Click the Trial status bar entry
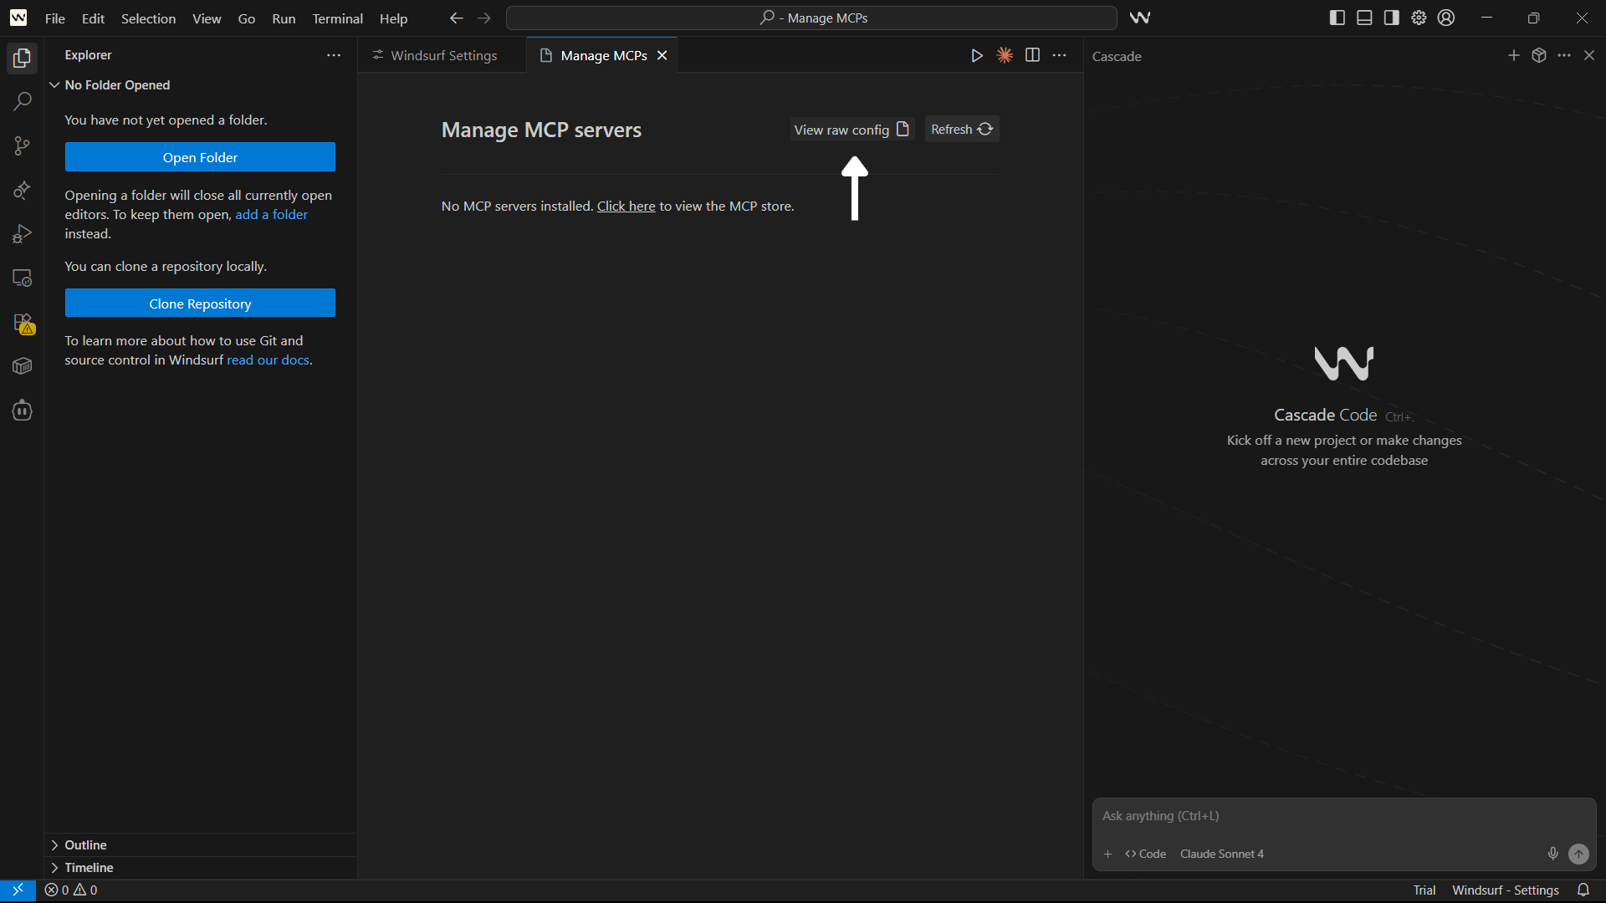Screen dimensions: 1606x903 (x=1424, y=890)
